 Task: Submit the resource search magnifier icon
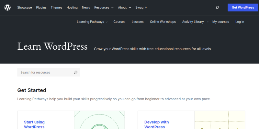coord(76,72)
